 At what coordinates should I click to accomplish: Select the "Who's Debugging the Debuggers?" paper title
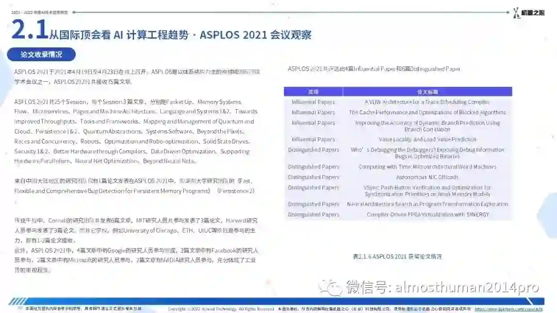[428, 153]
